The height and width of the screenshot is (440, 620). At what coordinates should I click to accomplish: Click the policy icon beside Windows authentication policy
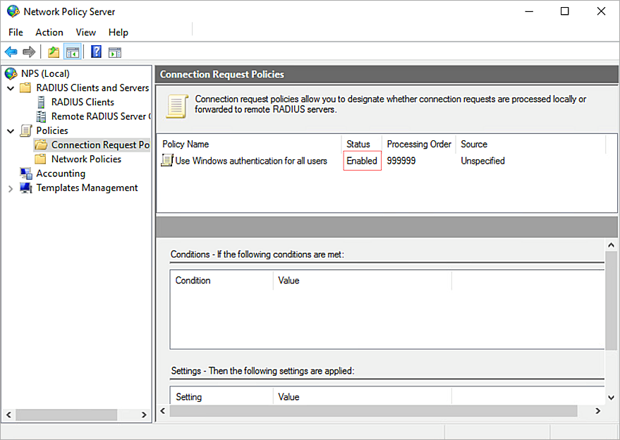165,160
